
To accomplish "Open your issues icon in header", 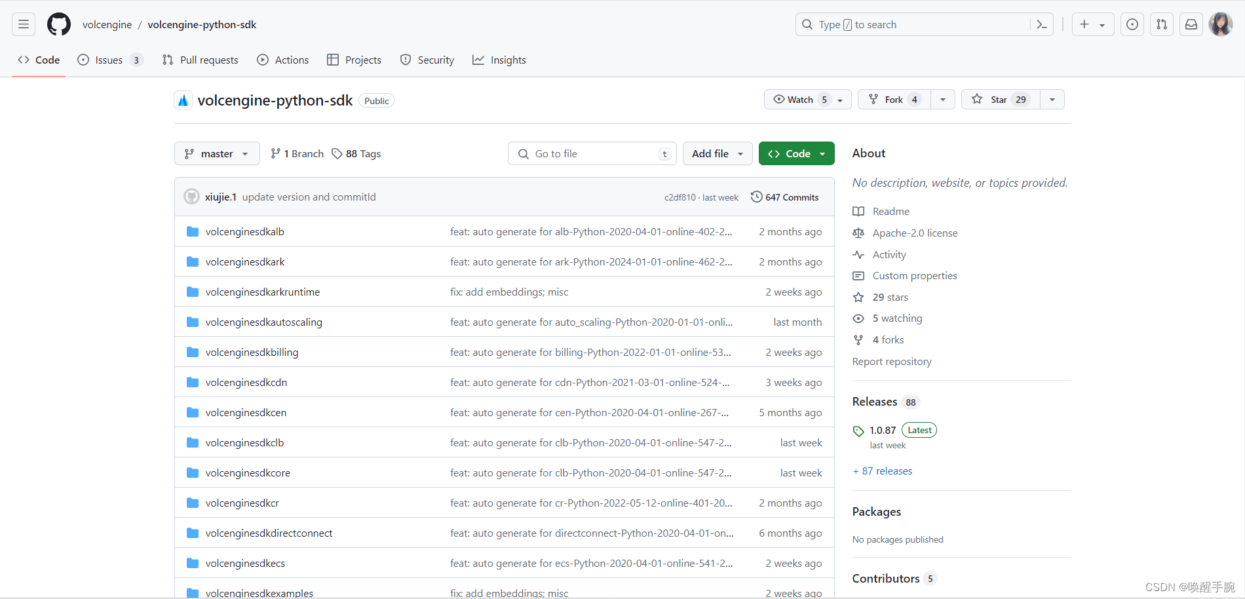I will (1132, 25).
